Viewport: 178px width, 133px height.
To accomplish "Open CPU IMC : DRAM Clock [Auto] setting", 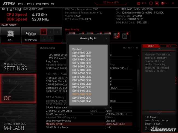I will click(89, 111).
